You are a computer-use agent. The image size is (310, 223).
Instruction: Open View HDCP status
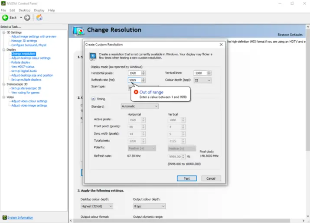click(23, 67)
